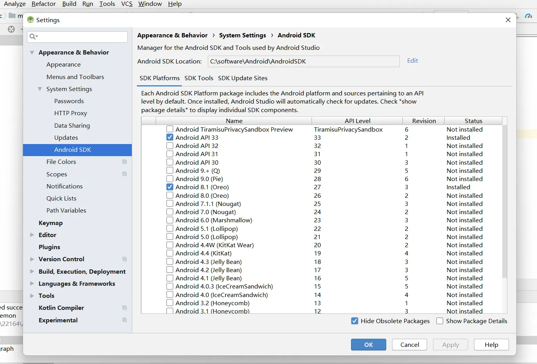Click the Help button
The image size is (537, 364).
[x=491, y=345]
